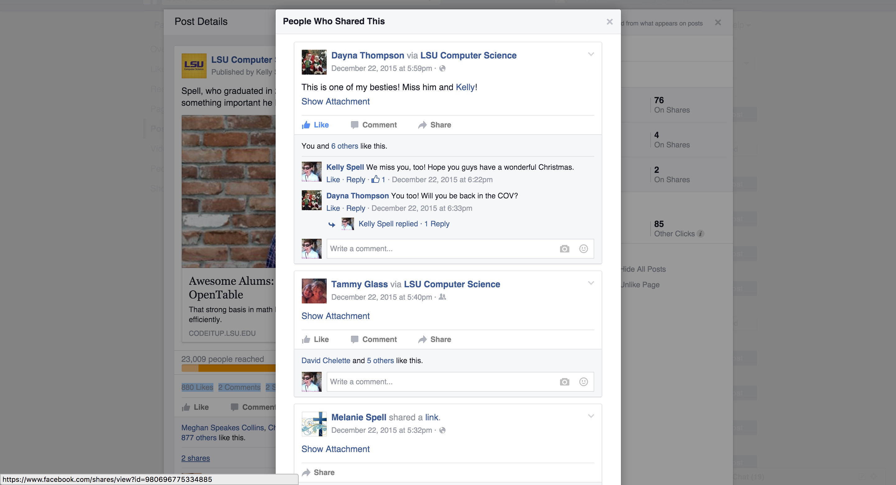Attach a photo via camera icon in Dayna's comment box
This screenshot has height=485, width=896.
(x=564, y=249)
